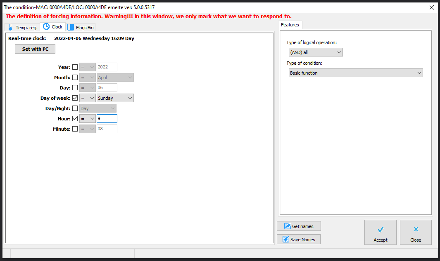This screenshot has width=440, height=261.
Task: Click the Get names button
Action: pos(299,226)
